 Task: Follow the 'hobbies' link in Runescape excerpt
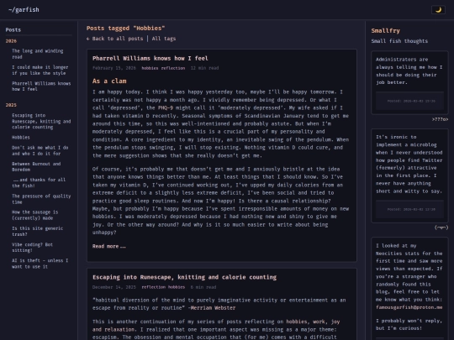[297, 322]
